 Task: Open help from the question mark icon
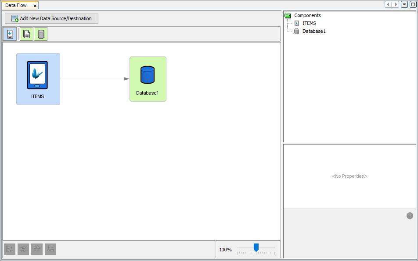(410, 215)
